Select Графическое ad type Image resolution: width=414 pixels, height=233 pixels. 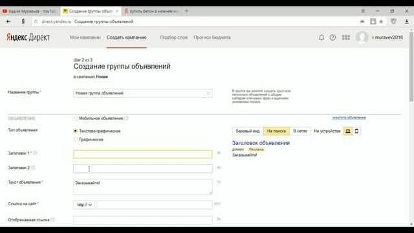[x=76, y=139]
